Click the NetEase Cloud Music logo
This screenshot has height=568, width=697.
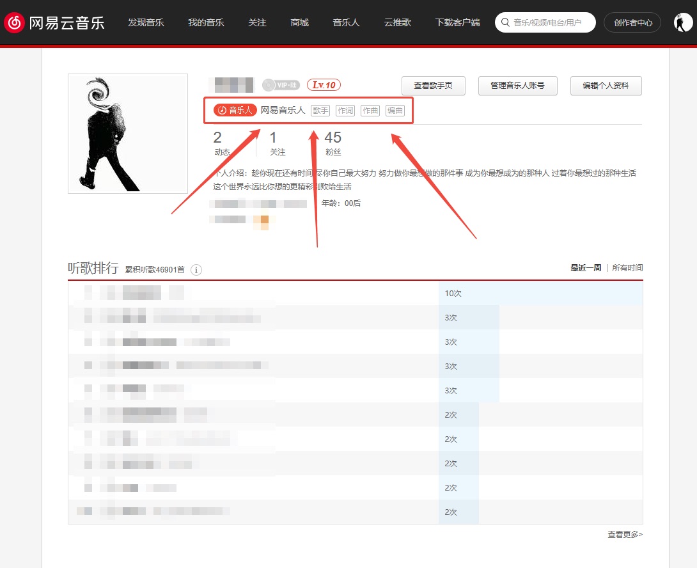[x=54, y=22]
